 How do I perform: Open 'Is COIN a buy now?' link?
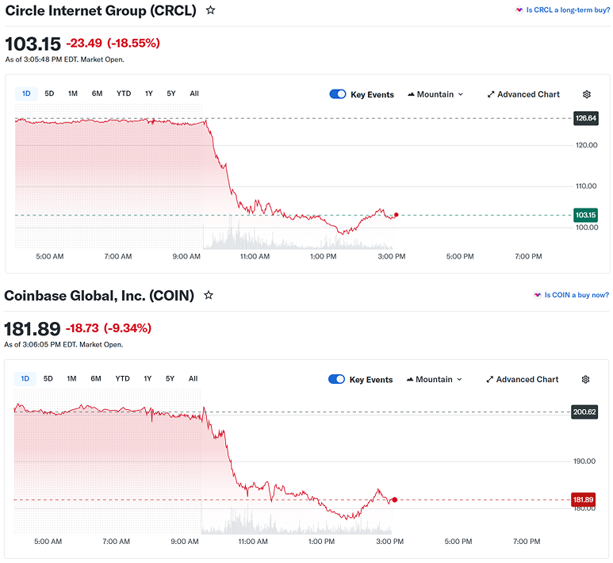coord(577,295)
